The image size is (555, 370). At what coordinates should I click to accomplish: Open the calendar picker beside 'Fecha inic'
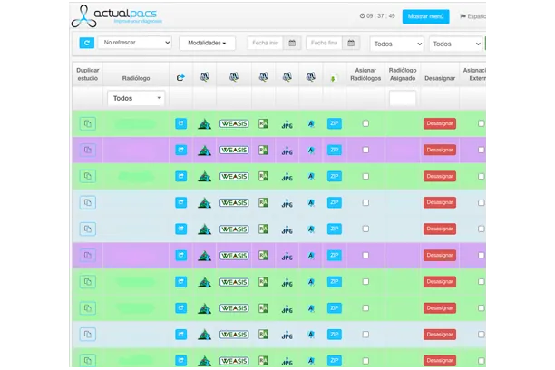coord(292,44)
